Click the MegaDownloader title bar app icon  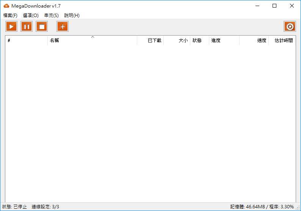coord(6,6)
